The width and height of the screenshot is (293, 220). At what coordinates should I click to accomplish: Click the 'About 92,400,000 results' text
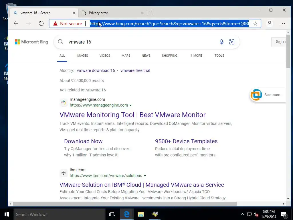click(x=82, y=80)
